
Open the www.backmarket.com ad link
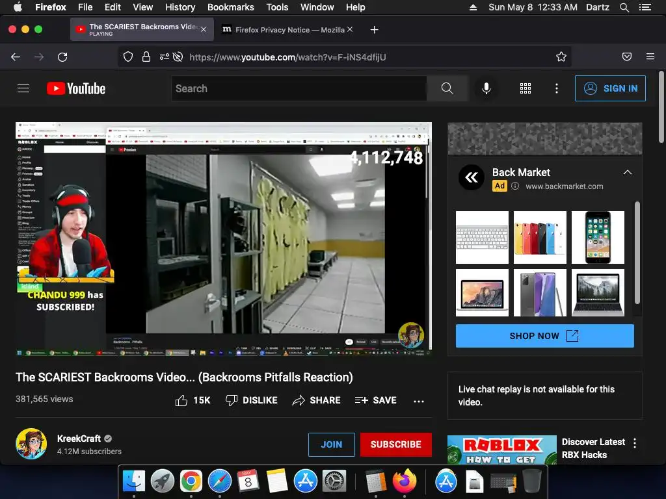pyautogui.click(x=564, y=186)
